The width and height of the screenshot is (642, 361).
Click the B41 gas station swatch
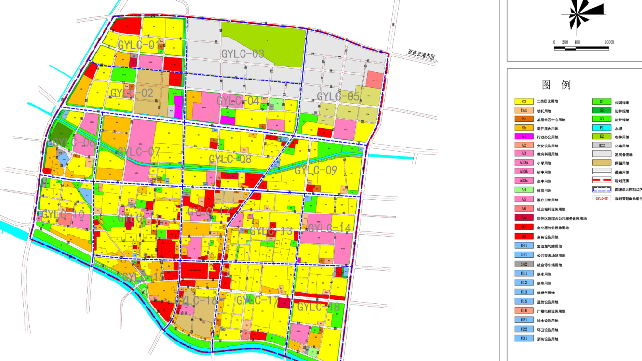[523, 245]
